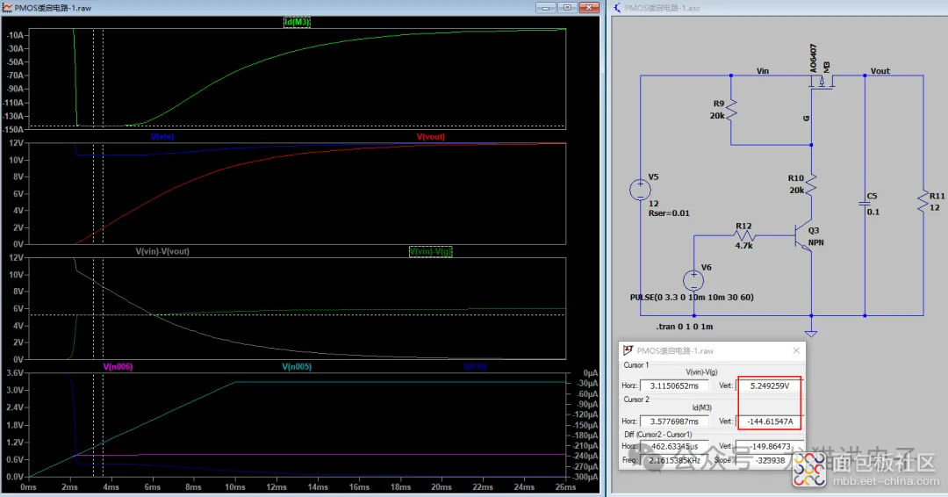The width and height of the screenshot is (948, 497).
Task: Click the Vout net label
Action: [880, 71]
